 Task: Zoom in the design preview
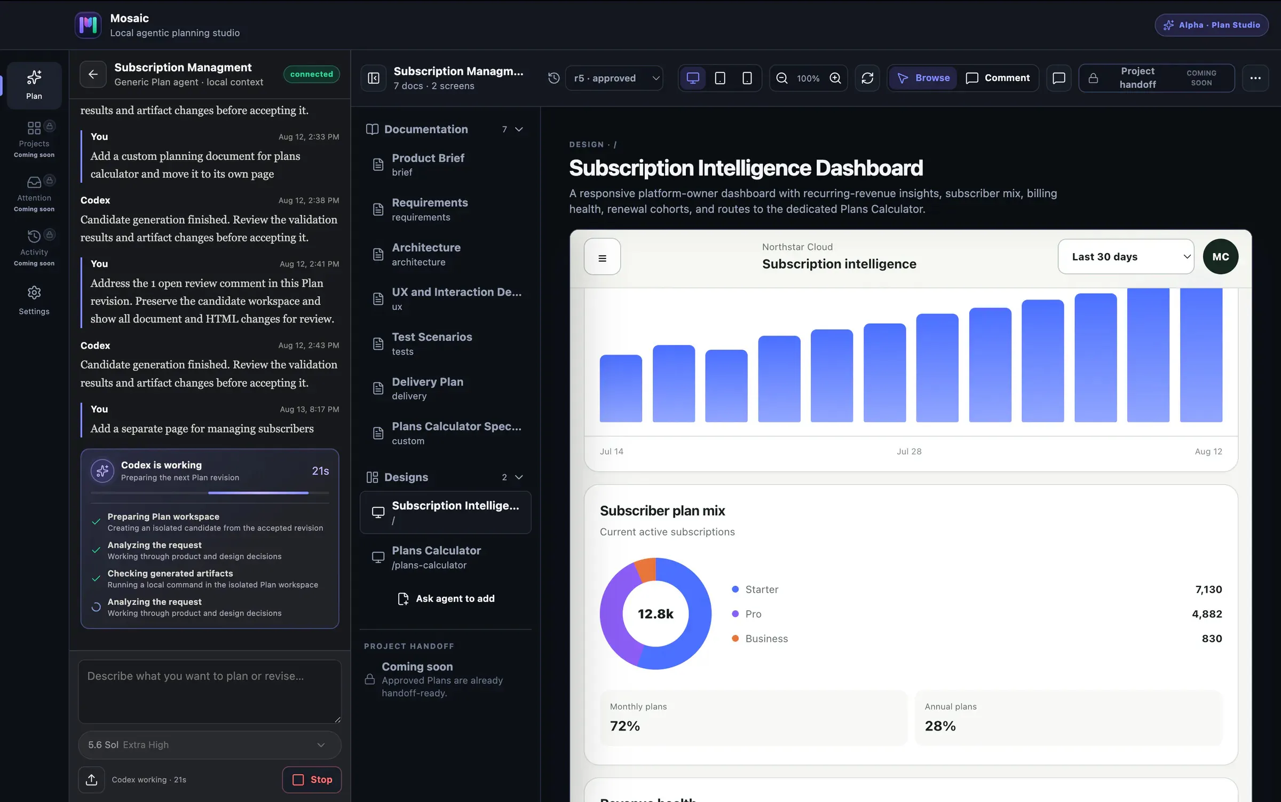coord(835,78)
